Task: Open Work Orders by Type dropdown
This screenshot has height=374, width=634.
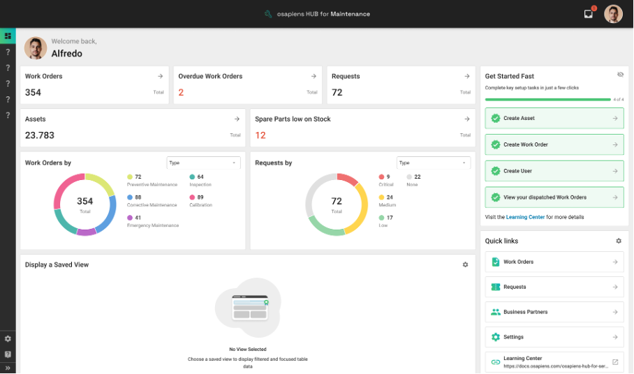Action: 203,163
